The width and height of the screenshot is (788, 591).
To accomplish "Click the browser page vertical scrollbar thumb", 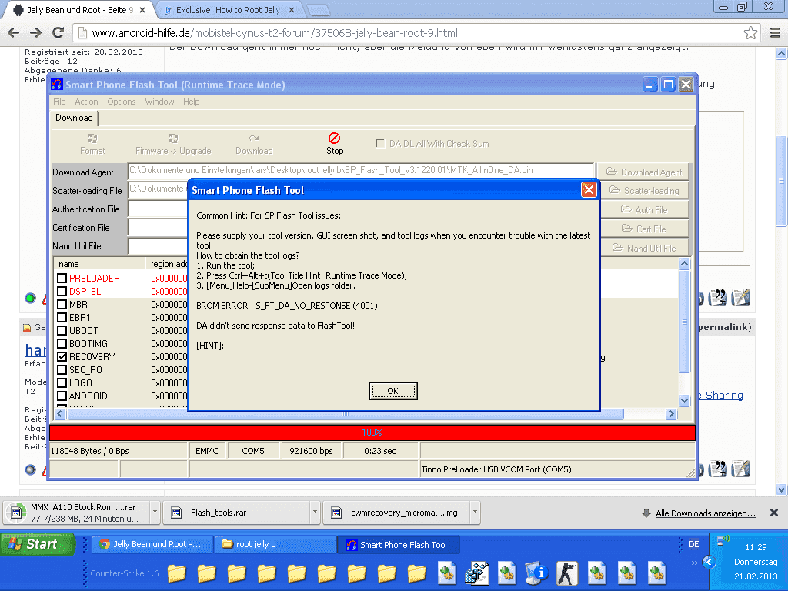I will [x=782, y=181].
